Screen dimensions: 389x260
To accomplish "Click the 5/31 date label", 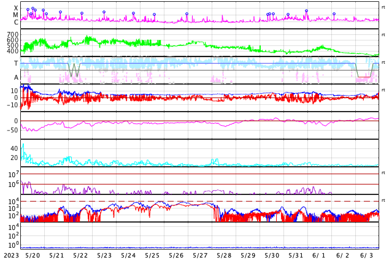I will (x=296, y=256).
